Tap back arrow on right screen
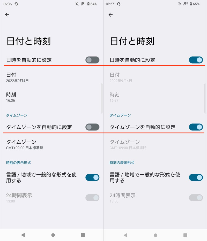207x241 pixels. (111, 15)
